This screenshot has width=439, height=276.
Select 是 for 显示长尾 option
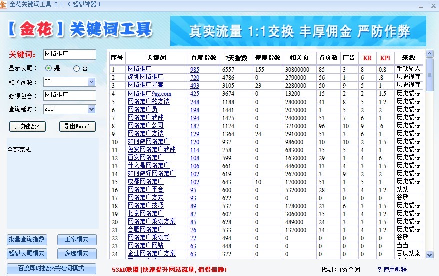[49, 68]
